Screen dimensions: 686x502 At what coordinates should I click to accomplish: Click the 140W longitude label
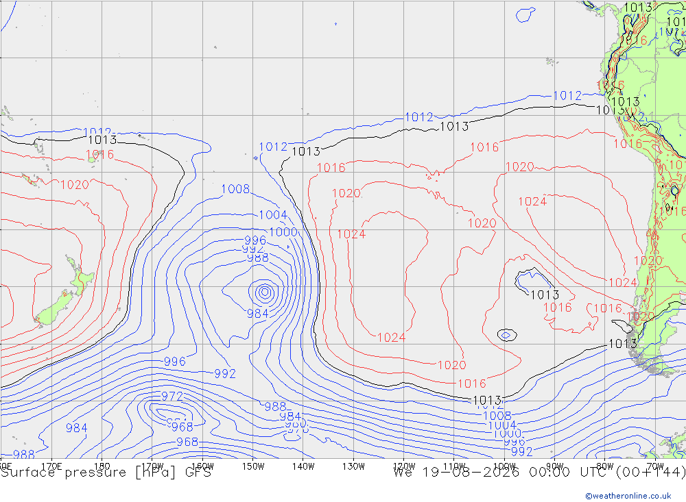(303, 466)
